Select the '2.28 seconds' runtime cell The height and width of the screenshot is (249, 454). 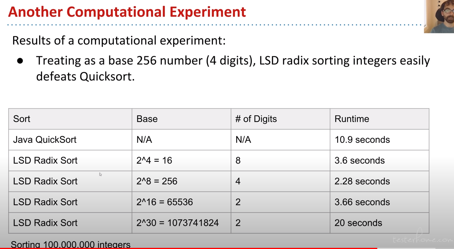pyautogui.click(x=380, y=181)
